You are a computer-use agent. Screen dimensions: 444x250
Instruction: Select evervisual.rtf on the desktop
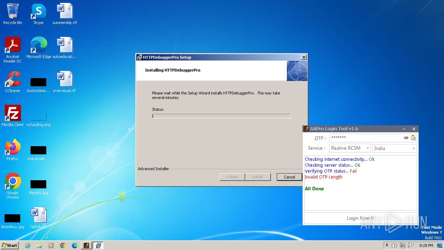65,82
